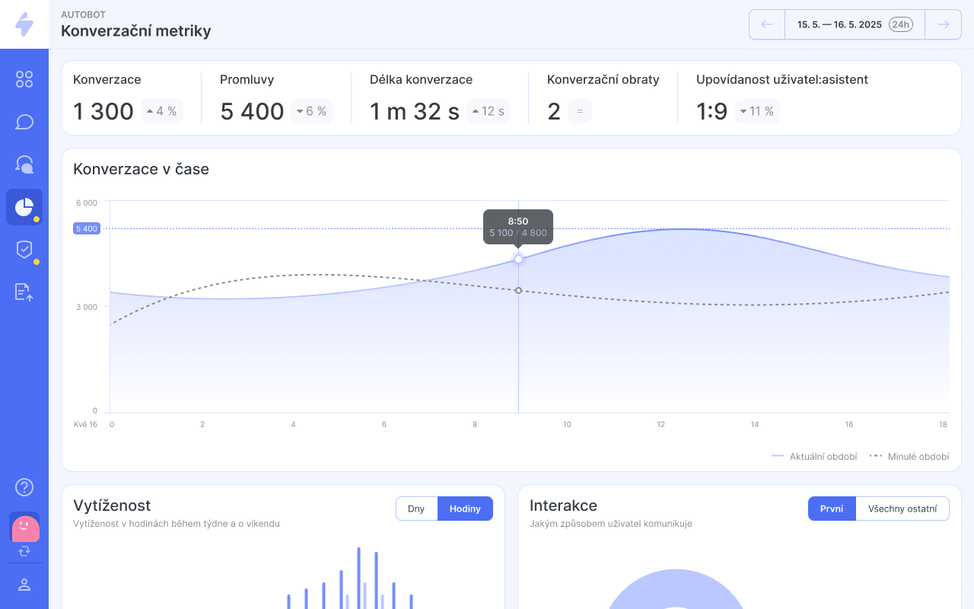Open the shield checkmark icon in sidebar
Screen dimensions: 974x609
pyautogui.click(x=24, y=250)
